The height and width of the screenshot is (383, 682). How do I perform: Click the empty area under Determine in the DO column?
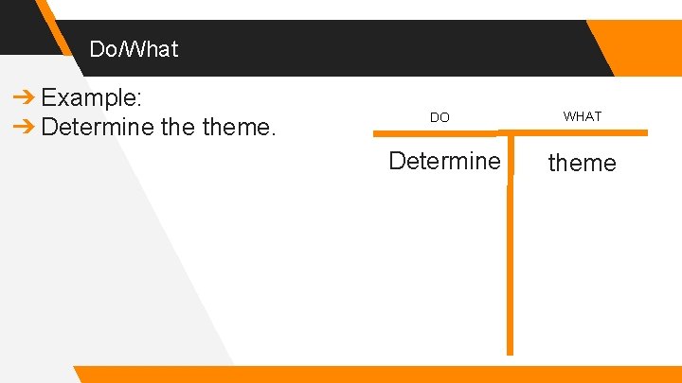tap(444, 265)
